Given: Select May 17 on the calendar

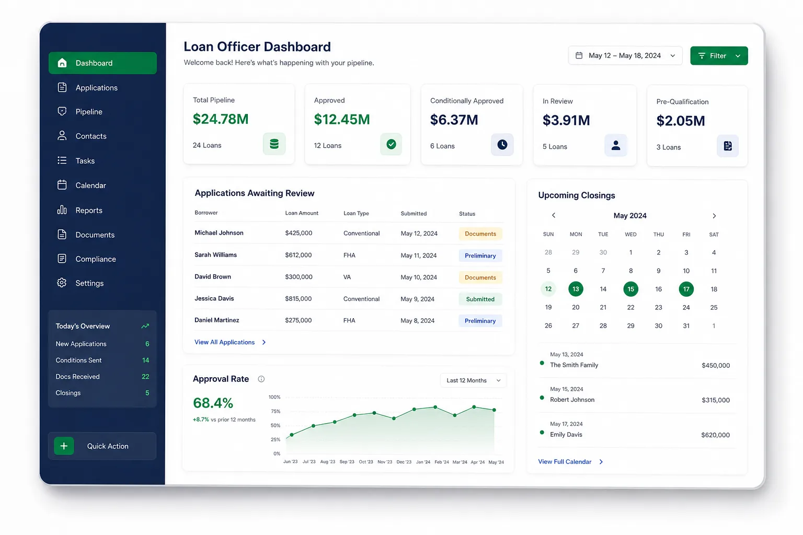Looking at the screenshot, I should [x=686, y=289].
